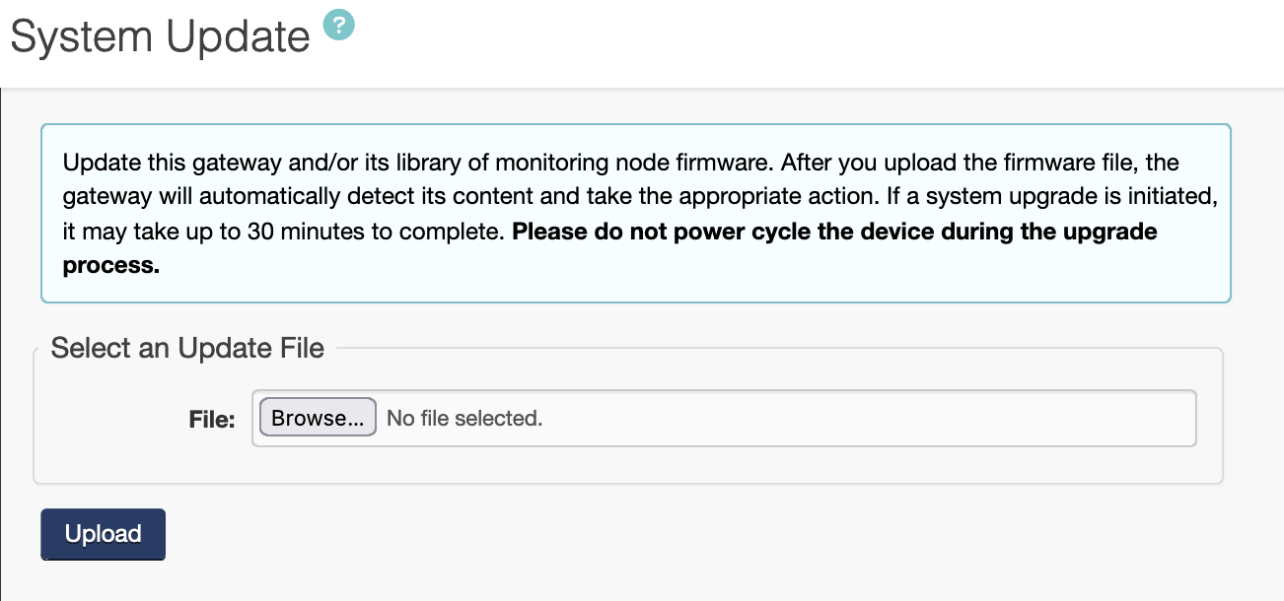This screenshot has width=1284, height=601.
Task: Click the word "process." ending the warning
Action: pos(111,266)
